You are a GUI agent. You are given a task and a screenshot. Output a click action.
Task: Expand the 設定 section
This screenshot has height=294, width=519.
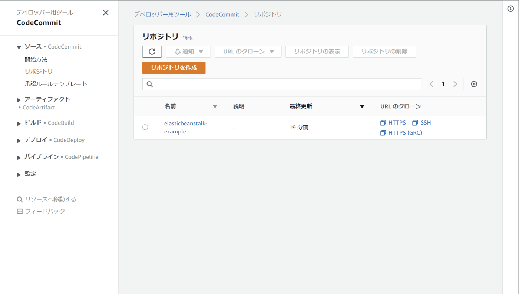19,175
